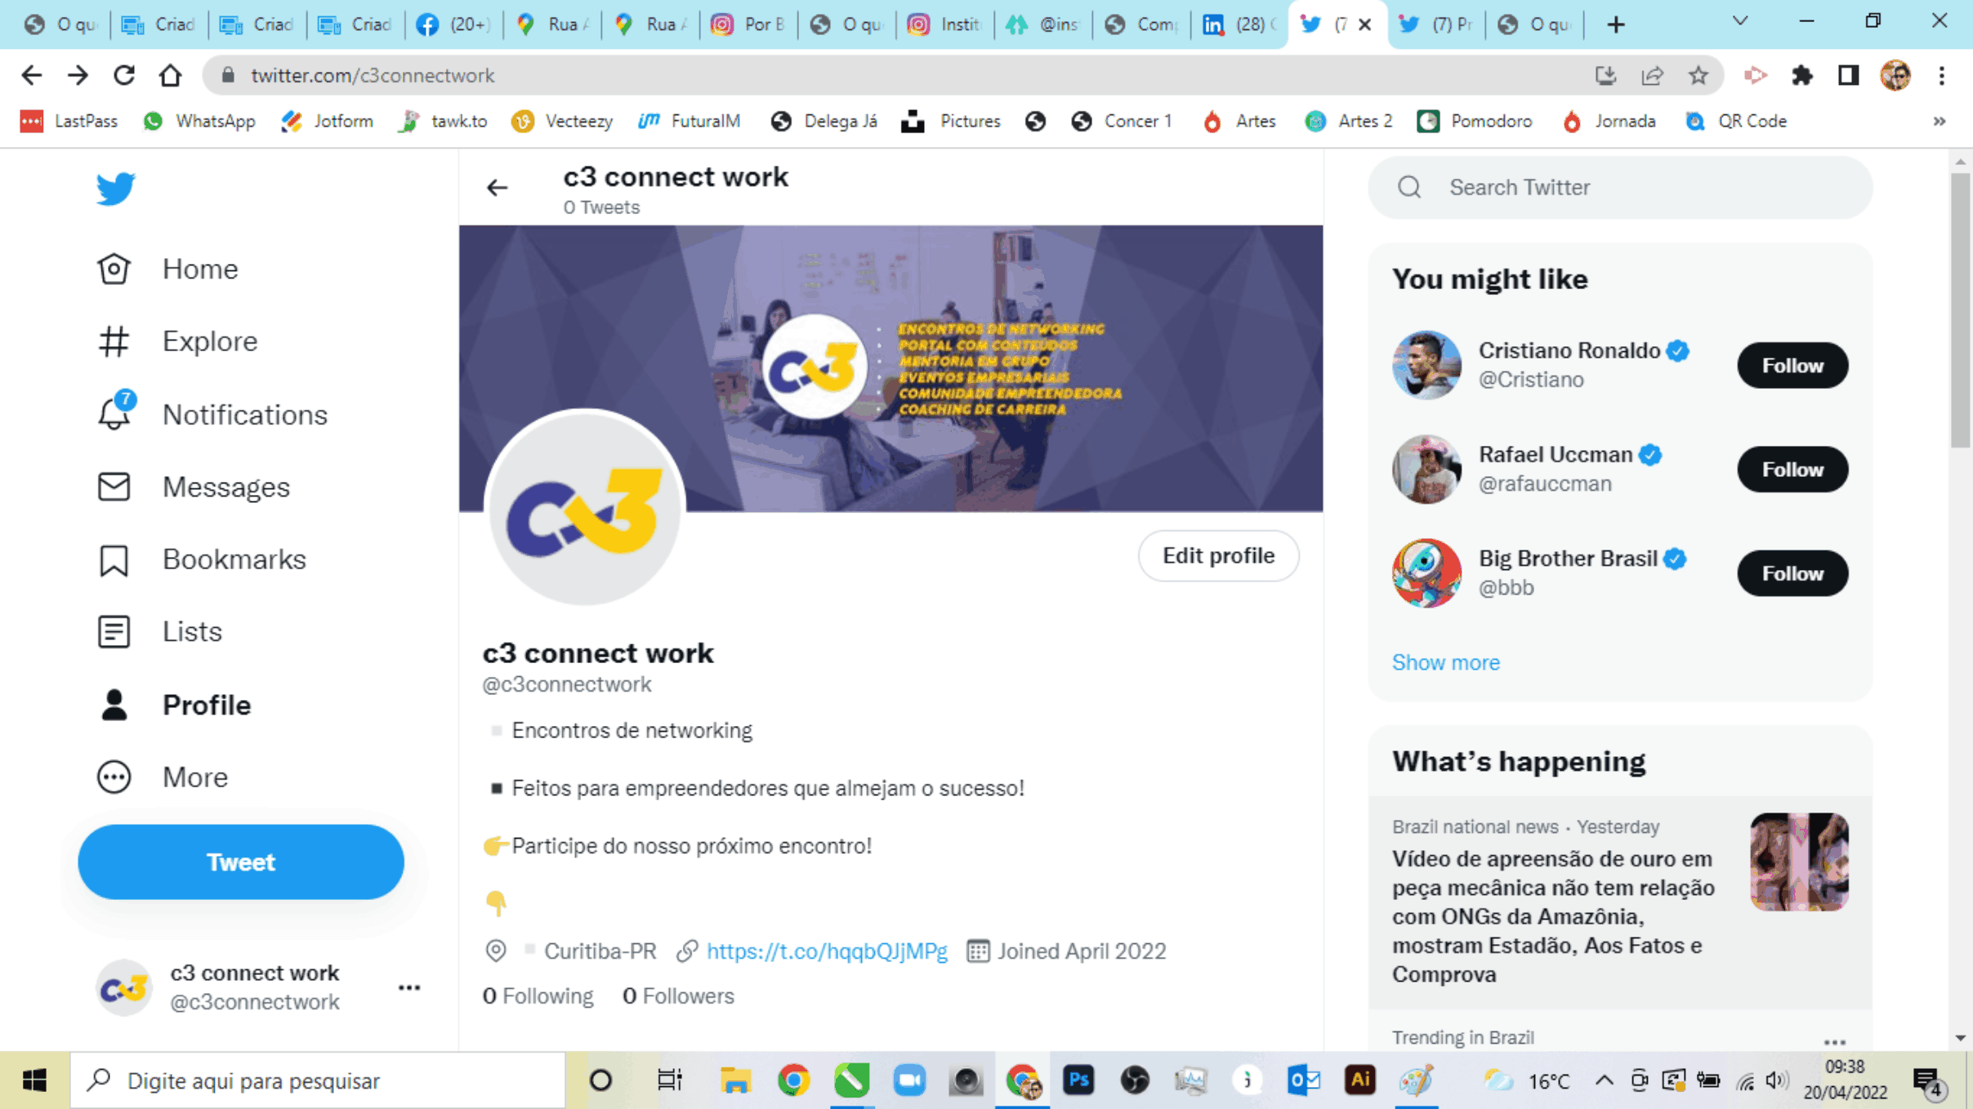Go back using profile header arrow
The width and height of the screenshot is (1973, 1109).
pyautogui.click(x=497, y=188)
